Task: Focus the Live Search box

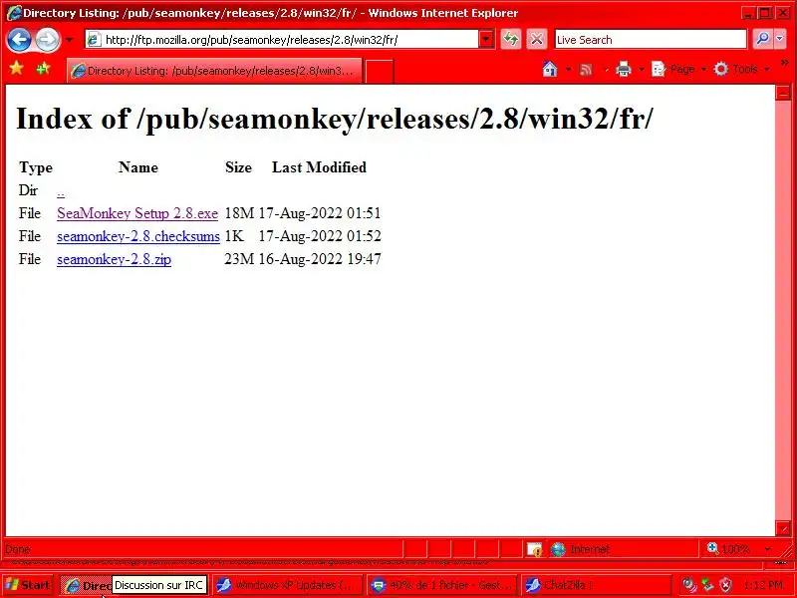Action: pos(651,40)
